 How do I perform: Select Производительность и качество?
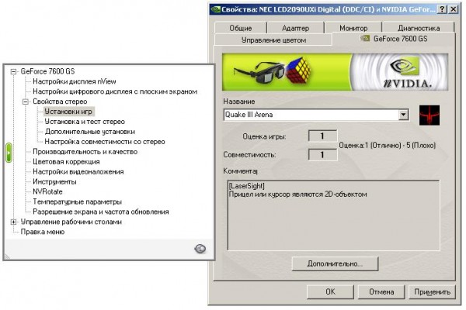(x=85, y=152)
